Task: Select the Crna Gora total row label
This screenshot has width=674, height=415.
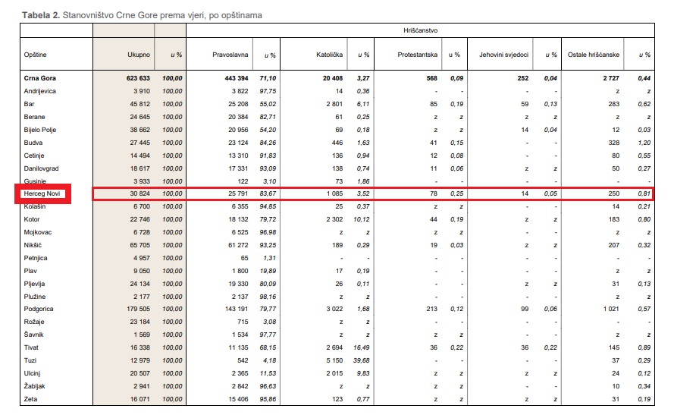Action: pos(39,78)
